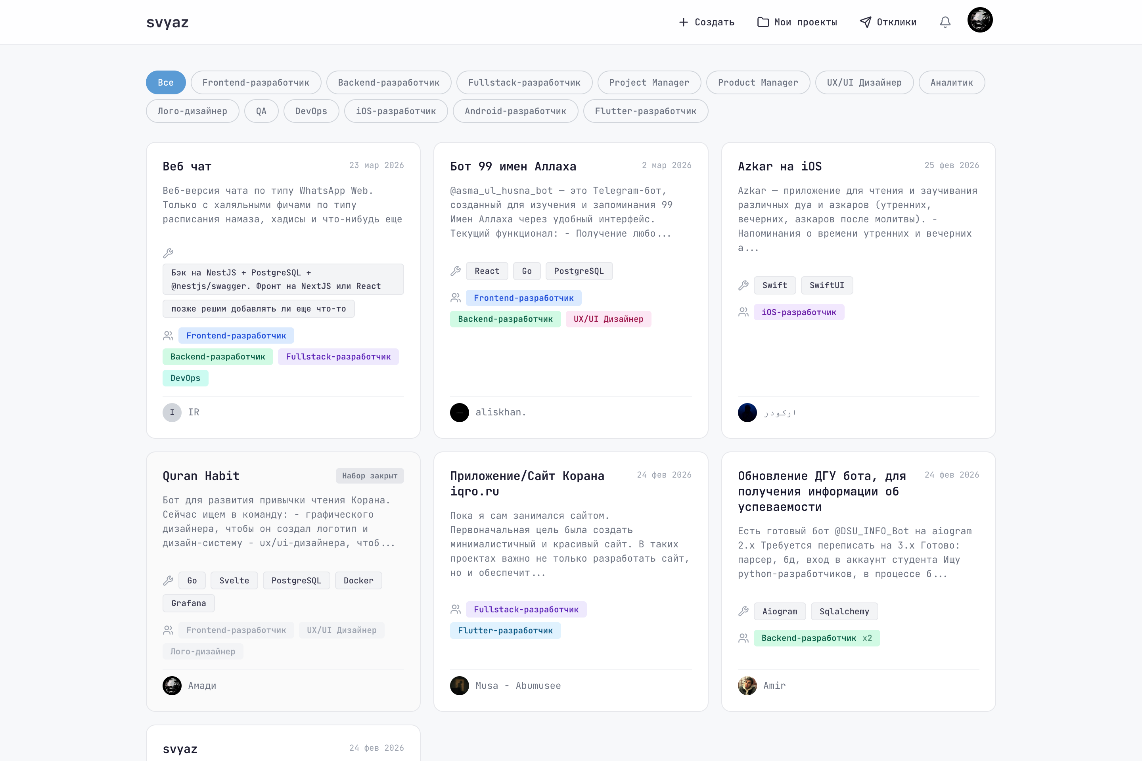Click the plus icon next to Создать

click(x=683, y=22)
